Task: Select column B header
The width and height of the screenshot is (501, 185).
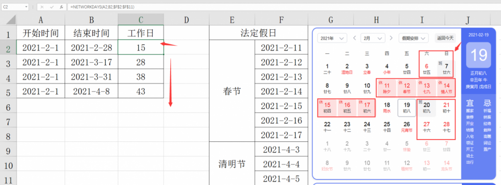Action: click(91, 20)
